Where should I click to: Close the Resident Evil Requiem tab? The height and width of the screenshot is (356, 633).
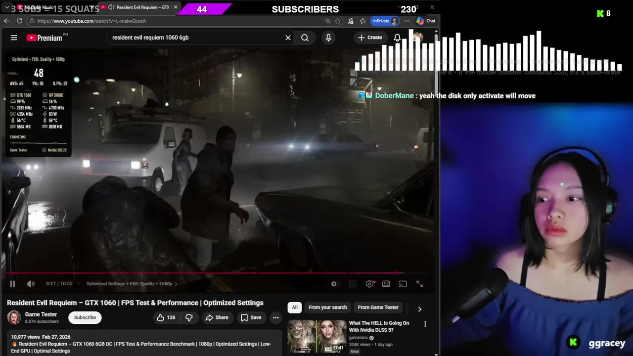tap(176, 7)
